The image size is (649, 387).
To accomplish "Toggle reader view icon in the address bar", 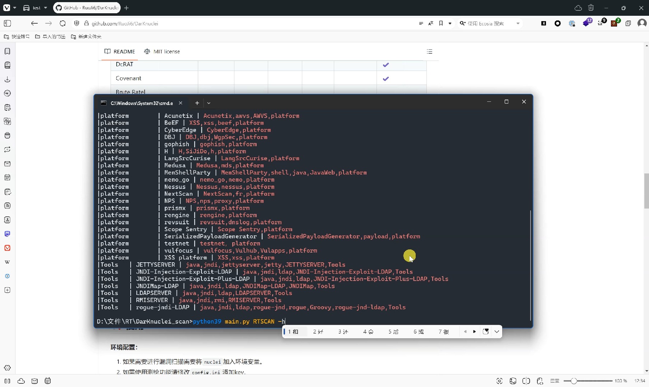I will click(x=421, y=23).
